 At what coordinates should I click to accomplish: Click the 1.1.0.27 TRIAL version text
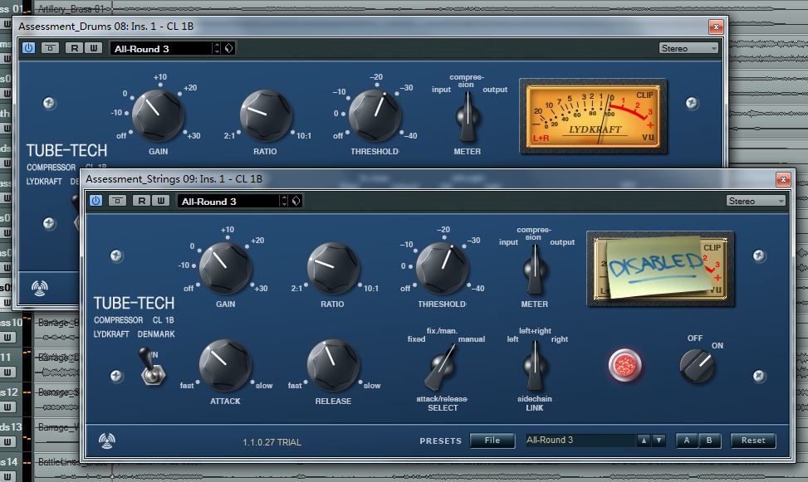point(272,442)
